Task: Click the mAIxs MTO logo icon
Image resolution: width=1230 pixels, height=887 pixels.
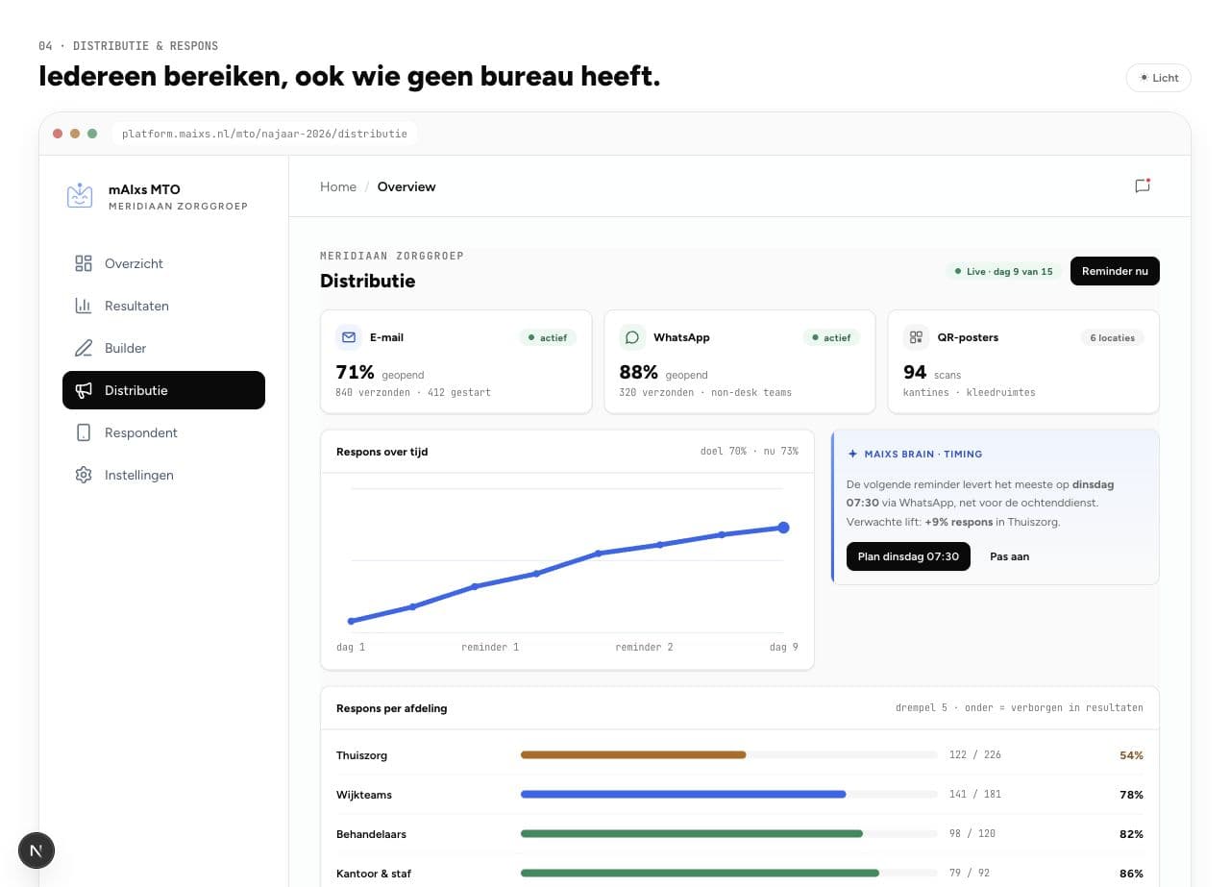Action: (80, 196)
